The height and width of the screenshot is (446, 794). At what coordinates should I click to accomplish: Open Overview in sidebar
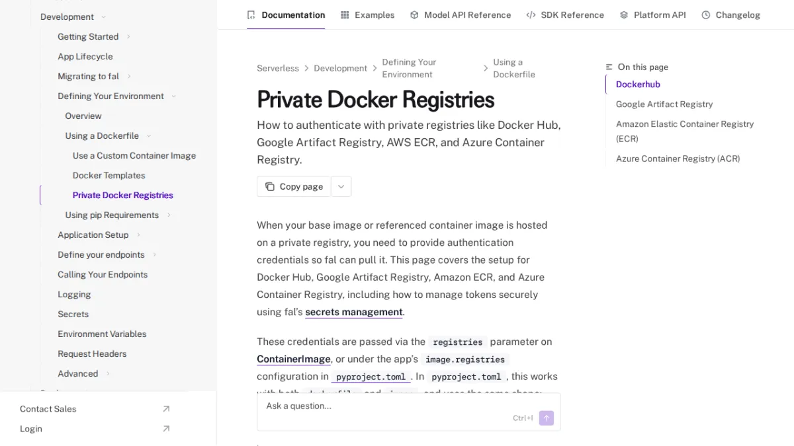coord(83,116)
